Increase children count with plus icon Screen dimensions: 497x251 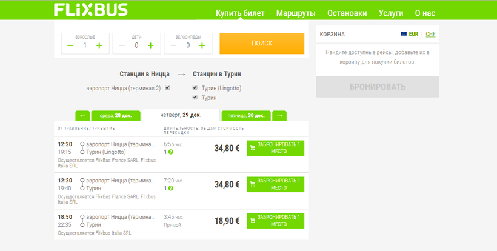point(150,45)
